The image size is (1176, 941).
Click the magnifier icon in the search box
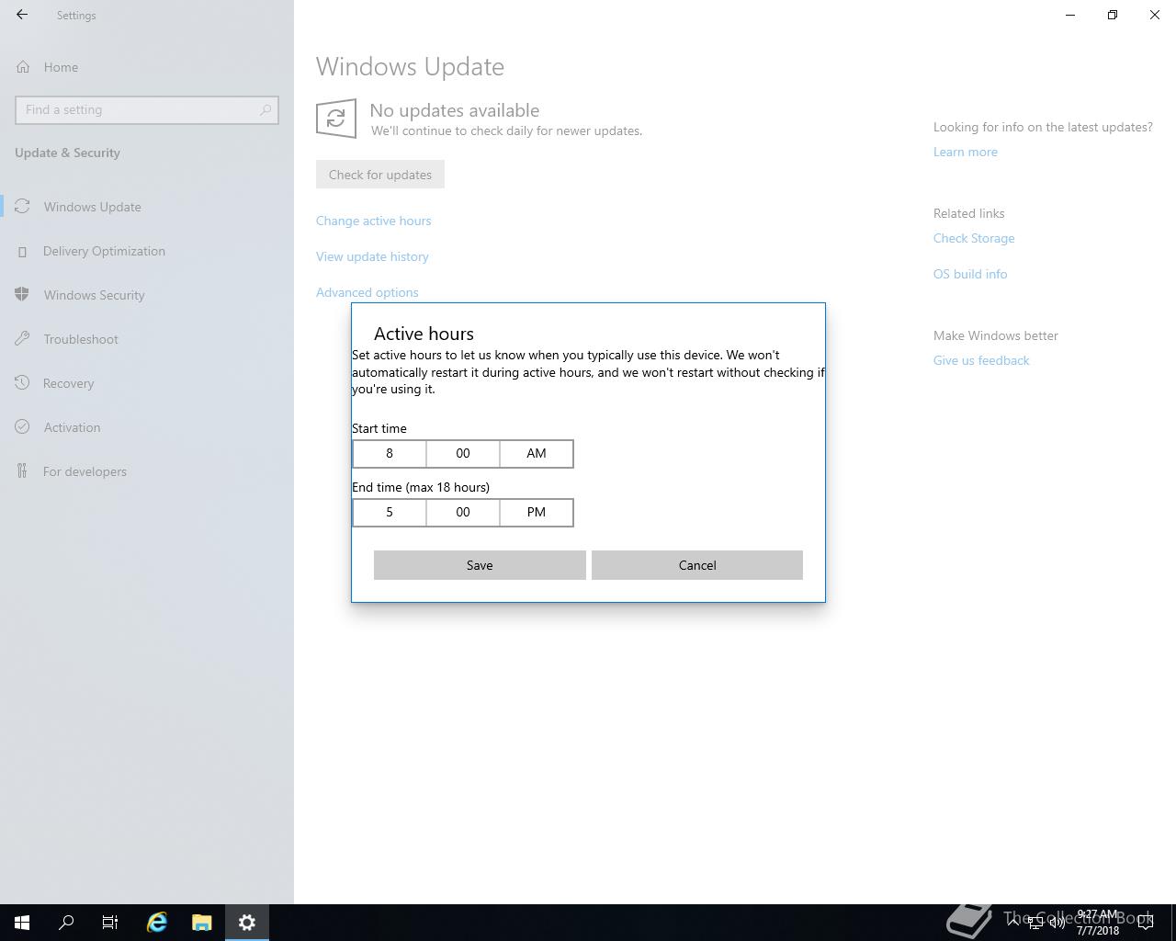(x=266, y=109)
